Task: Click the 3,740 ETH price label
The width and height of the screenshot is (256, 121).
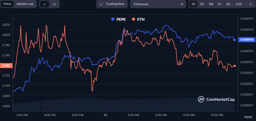Action: 6,65
